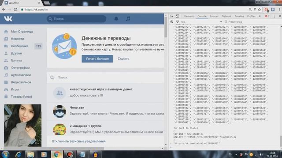Click the Сообщения unread counter 125
282x158 pixels.
tap(38, 46)
